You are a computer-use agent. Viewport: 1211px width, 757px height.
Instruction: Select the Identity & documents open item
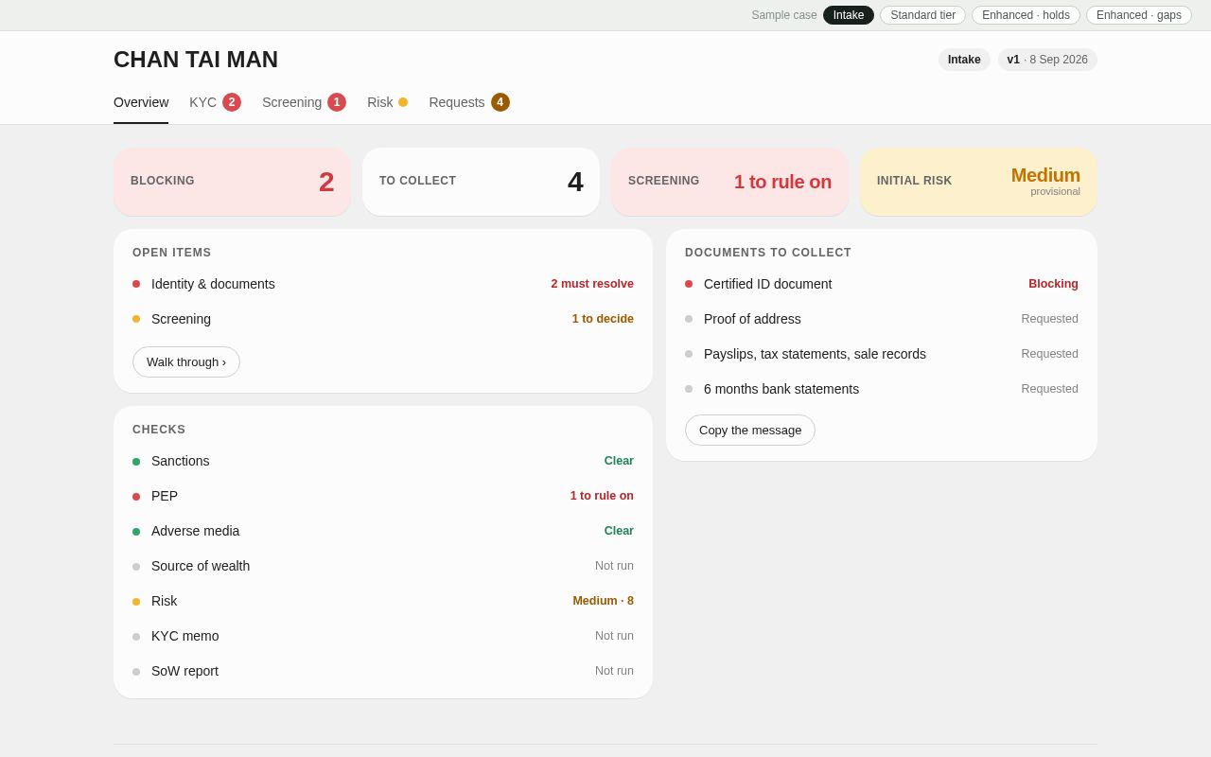coord(383,284)
